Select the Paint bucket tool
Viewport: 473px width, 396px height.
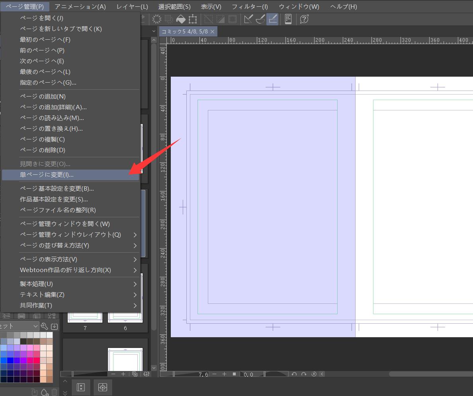(181, 19)
